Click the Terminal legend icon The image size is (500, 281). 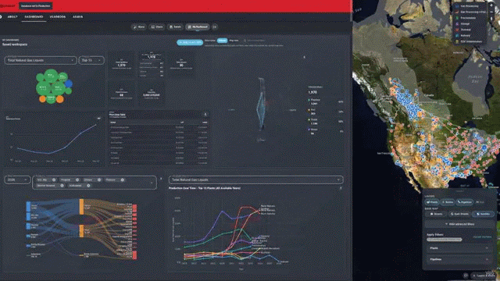457,30
